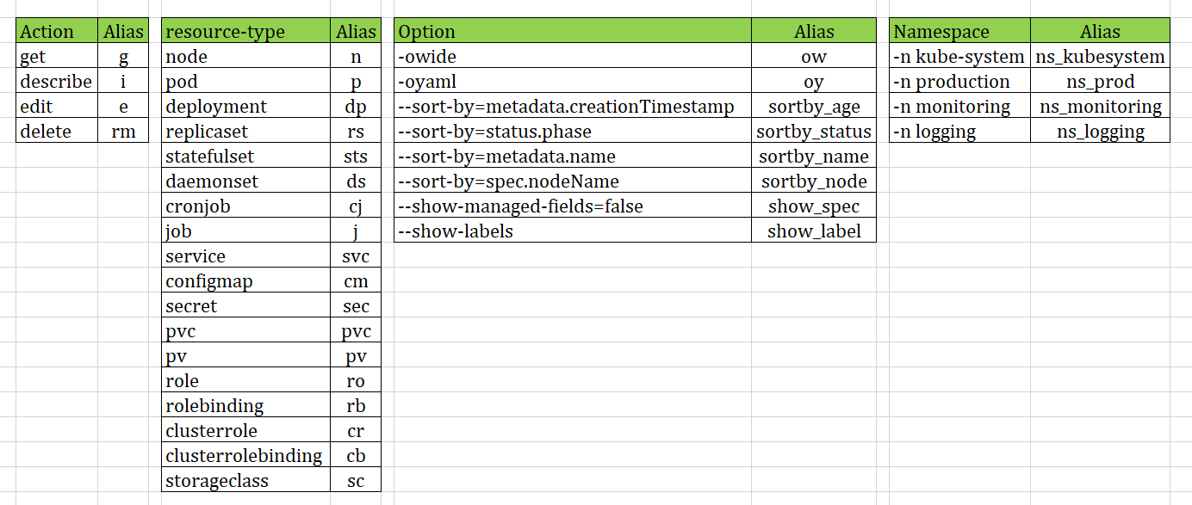
Task: Click the '-oyaml' option cell
Action: (x=573, y=82)
